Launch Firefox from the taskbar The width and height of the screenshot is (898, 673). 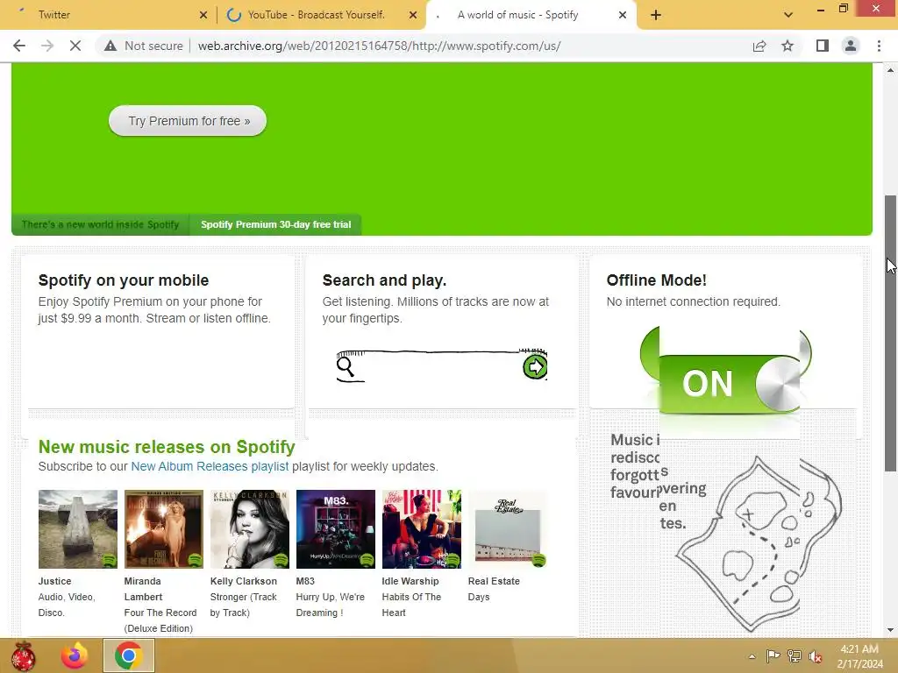(75, 655)
